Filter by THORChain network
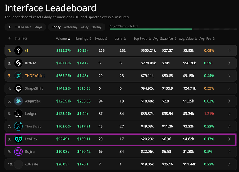Image resolution: width=239 pixels, height=172 pixels. click(23, 27)
